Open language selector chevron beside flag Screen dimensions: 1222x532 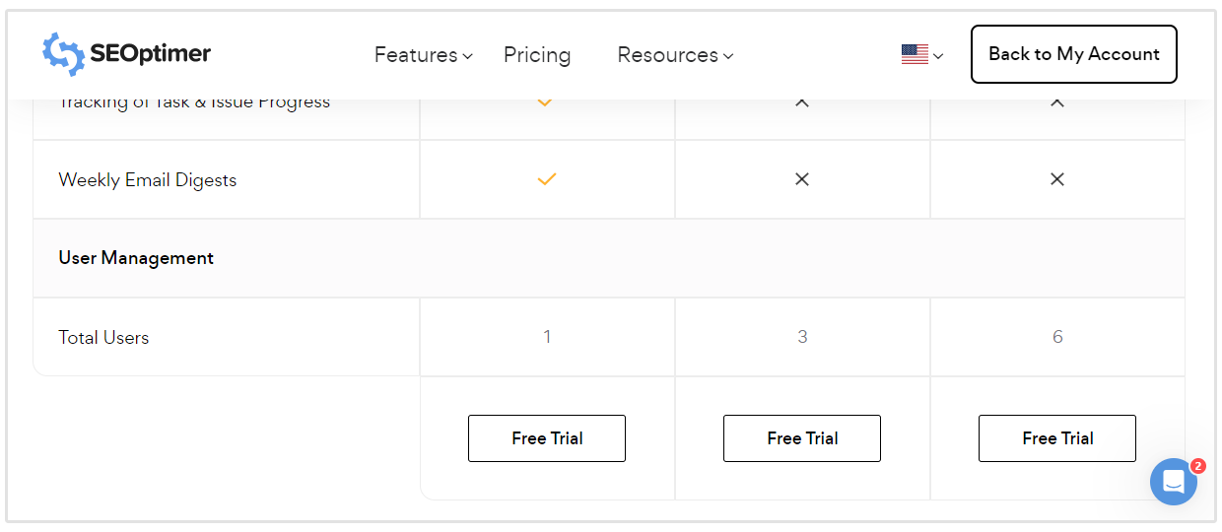pyautogui.click(x=938, y=56)
